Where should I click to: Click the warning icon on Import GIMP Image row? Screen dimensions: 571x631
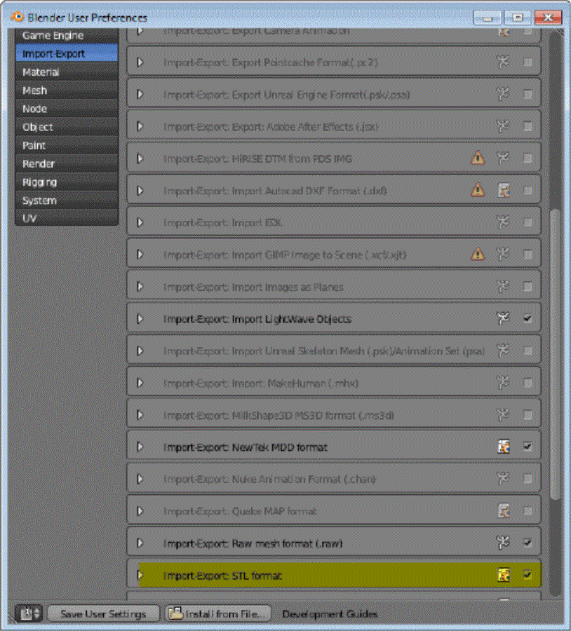477,254
